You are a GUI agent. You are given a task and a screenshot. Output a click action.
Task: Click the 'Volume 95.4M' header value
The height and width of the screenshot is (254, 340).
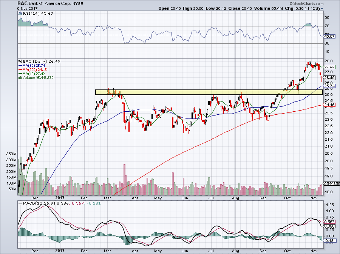[268, 8]
